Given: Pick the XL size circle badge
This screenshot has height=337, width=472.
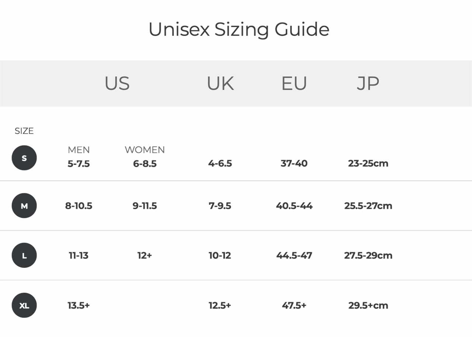Looking at the screenshot, I should tap(24, 305).
